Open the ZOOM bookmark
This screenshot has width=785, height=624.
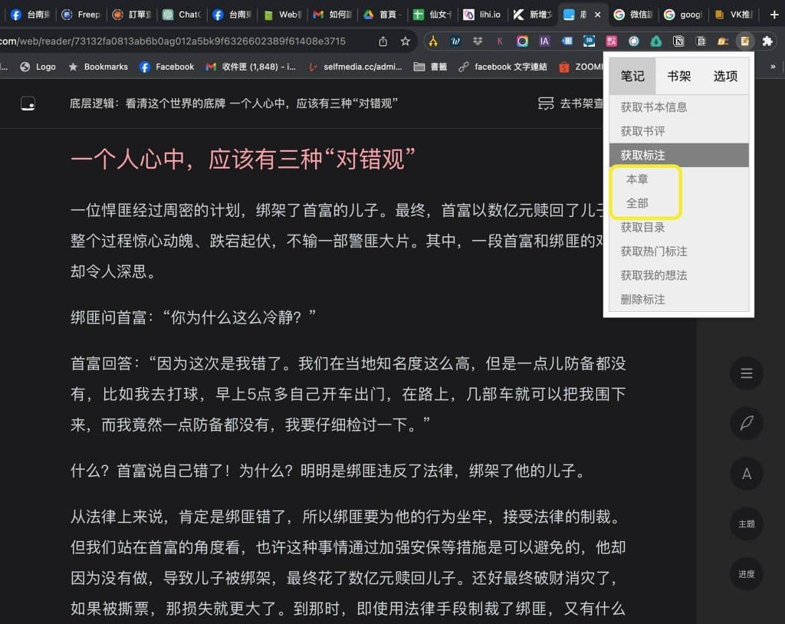click(581, 66)
